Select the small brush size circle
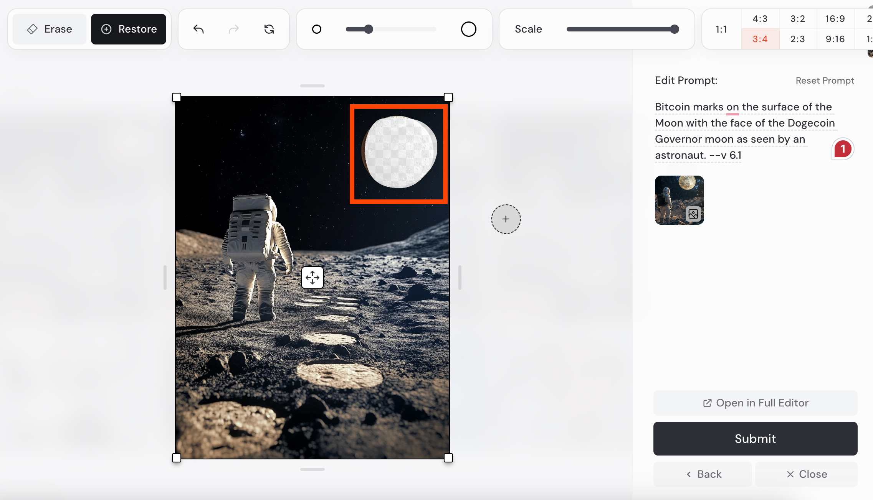Viewport: 873px width, 500px height. coord(316,29)
